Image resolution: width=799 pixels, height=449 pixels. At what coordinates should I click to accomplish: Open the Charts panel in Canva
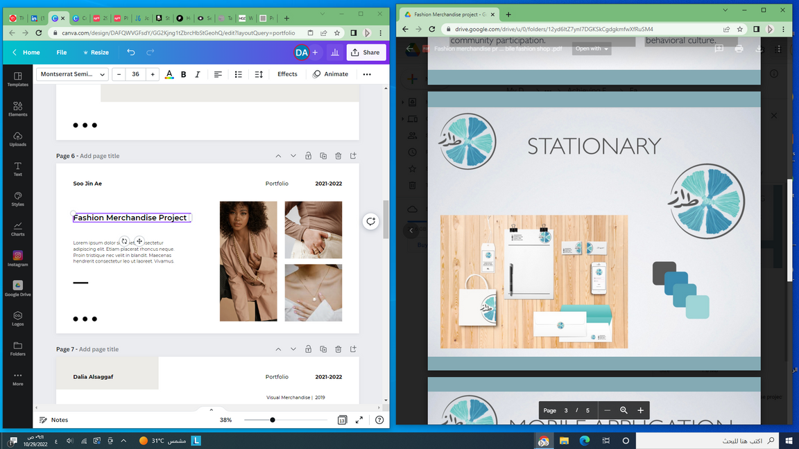coord(18,229)
